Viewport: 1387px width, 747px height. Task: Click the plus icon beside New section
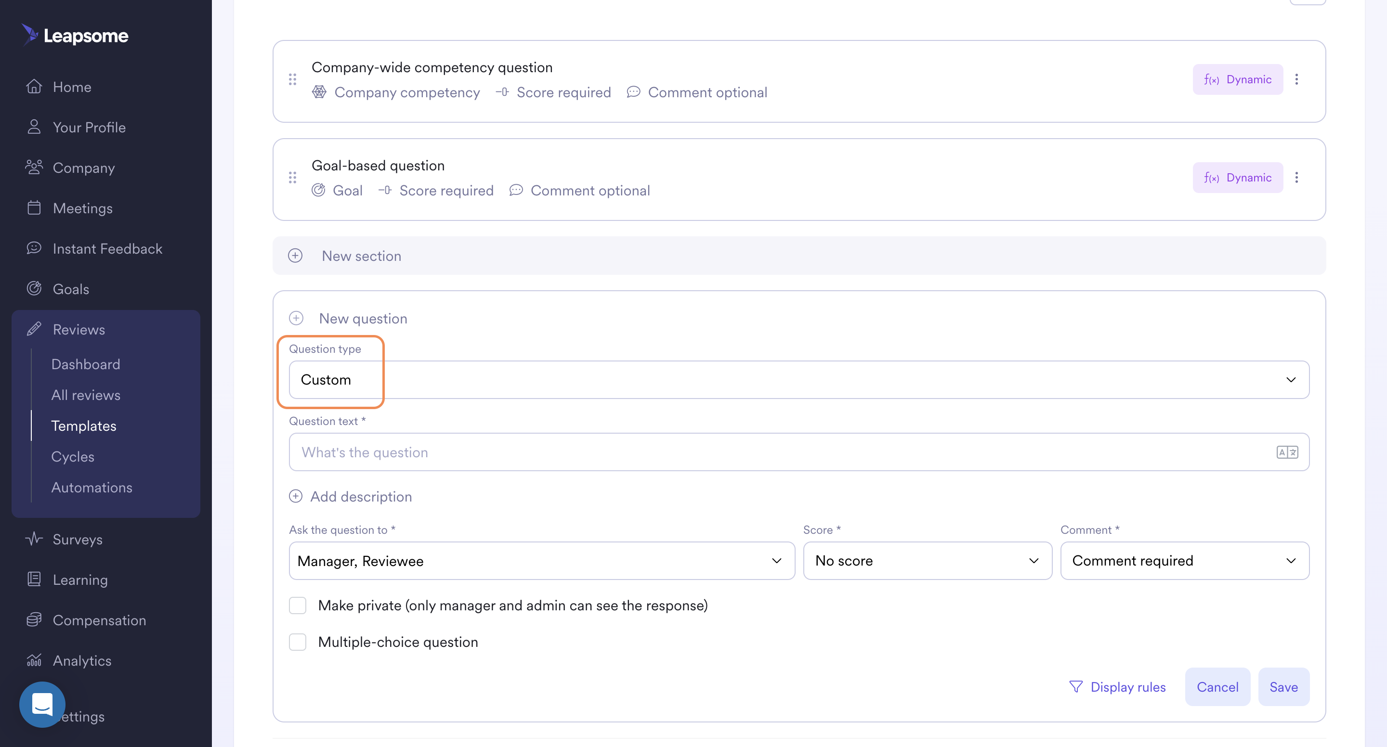tap(295, 256)
